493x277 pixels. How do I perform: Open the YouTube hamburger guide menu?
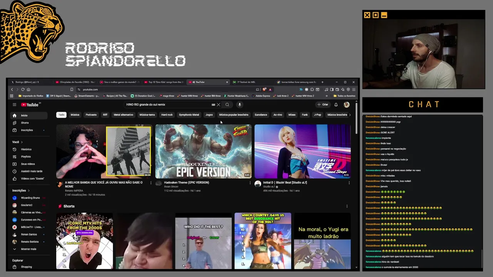pyautogui.click(x=14, y=105)
